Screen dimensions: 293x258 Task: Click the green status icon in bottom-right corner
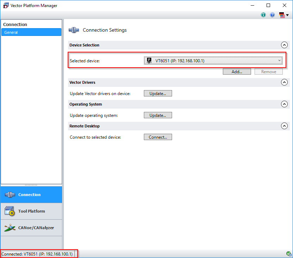(x=289, y=253)
